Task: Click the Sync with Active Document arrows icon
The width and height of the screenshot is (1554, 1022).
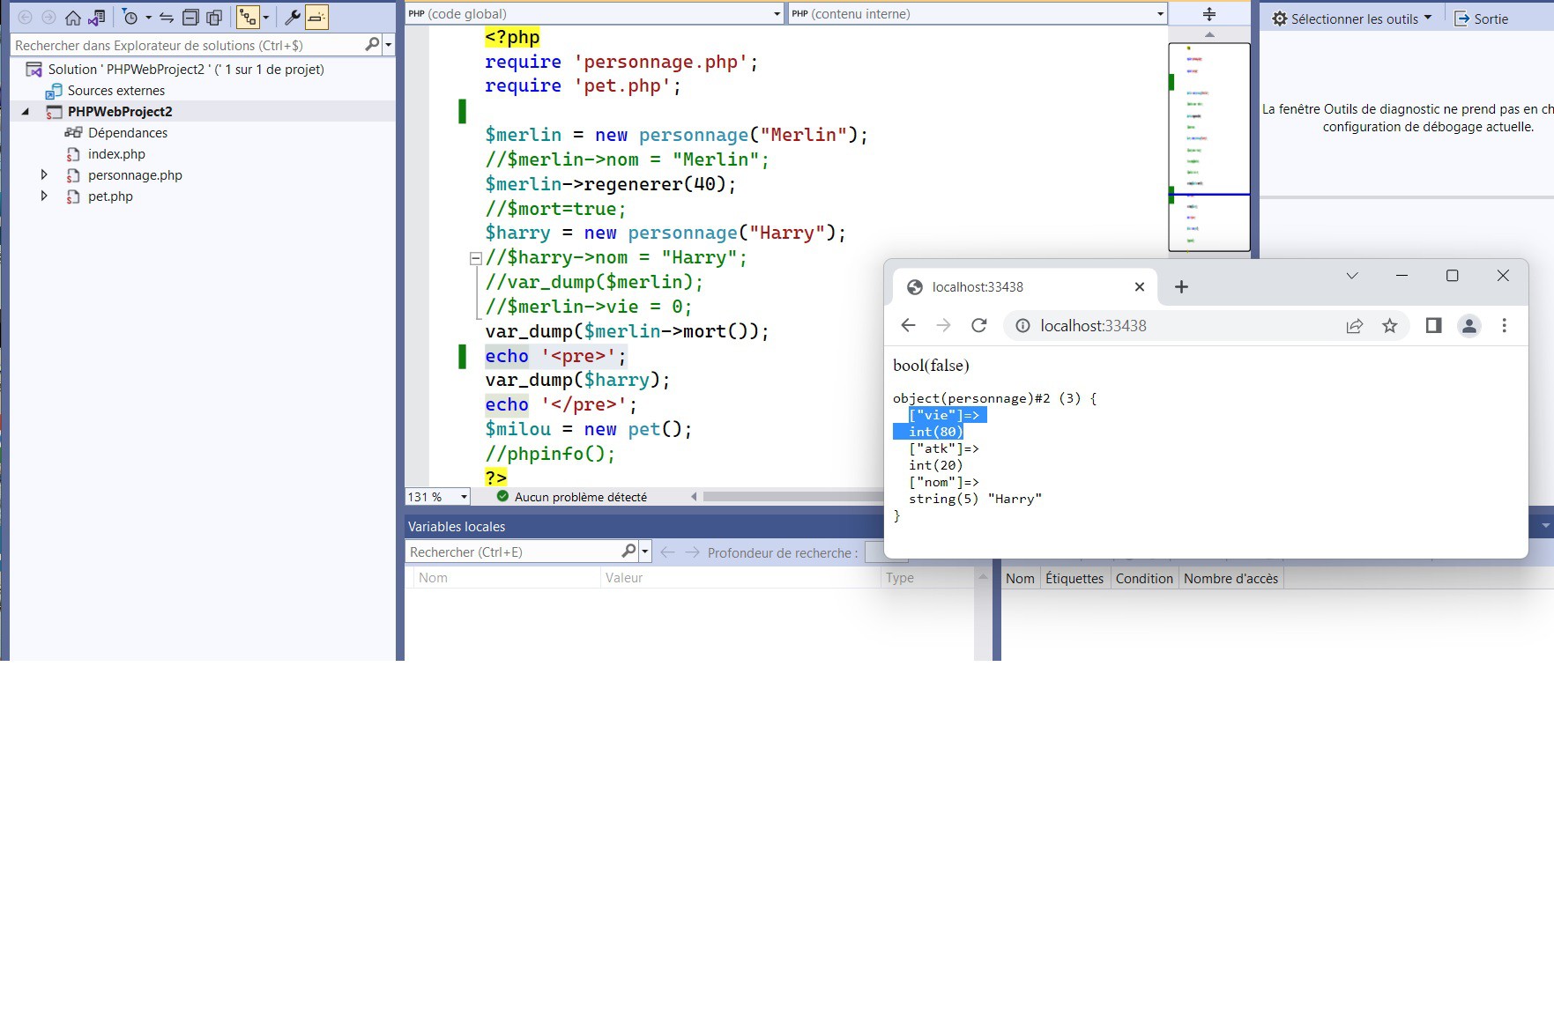Action: [x=166, y=18]
